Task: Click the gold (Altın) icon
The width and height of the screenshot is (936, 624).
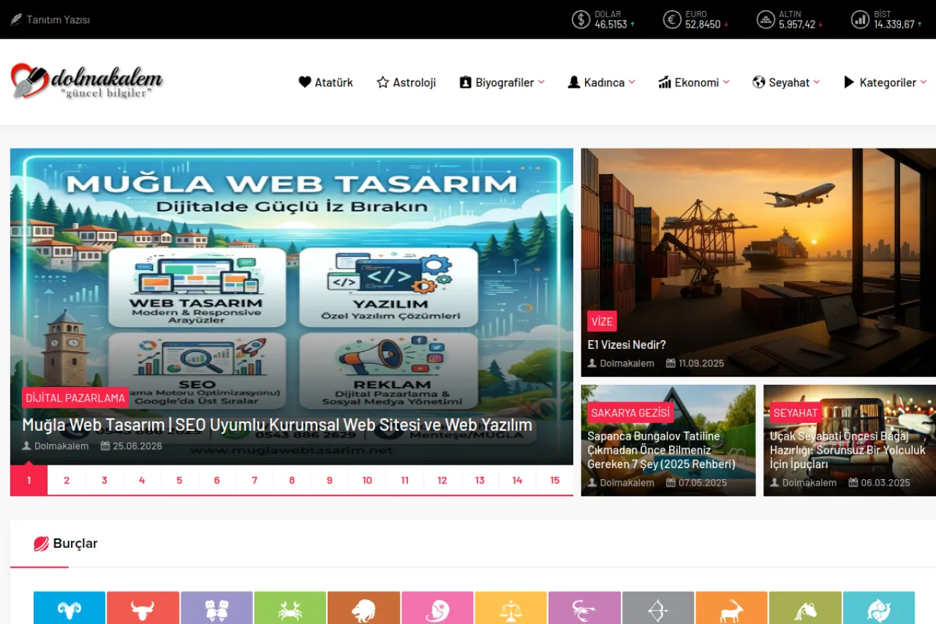Action: tap(766, 20)
